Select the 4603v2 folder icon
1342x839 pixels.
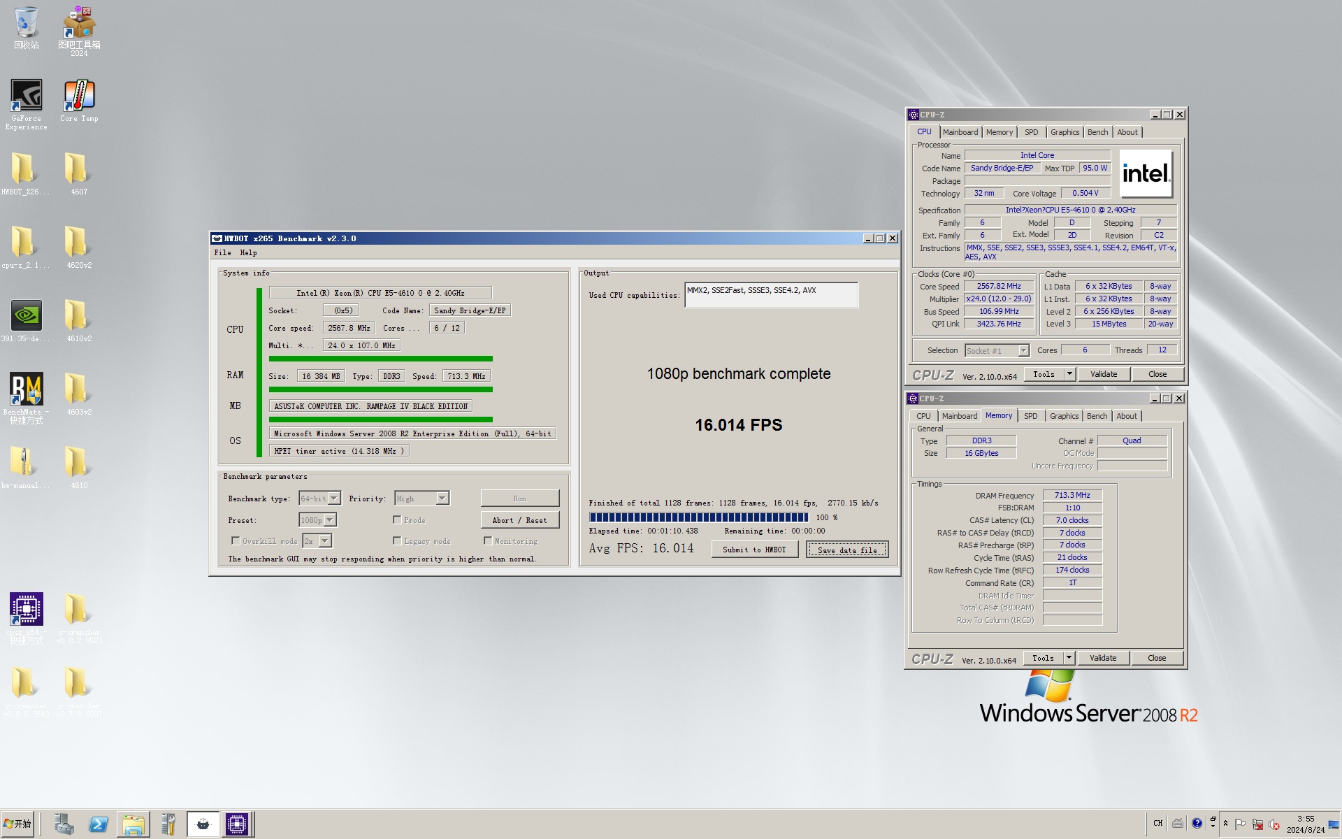point(79,394)
